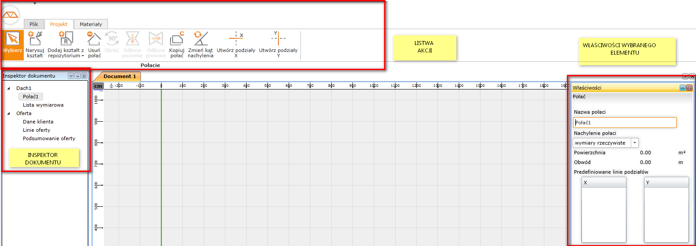Viewport: 696px width, 246px height.
Task: Open Lista wymiarowa in the inspector
Action: coord(43,105)
